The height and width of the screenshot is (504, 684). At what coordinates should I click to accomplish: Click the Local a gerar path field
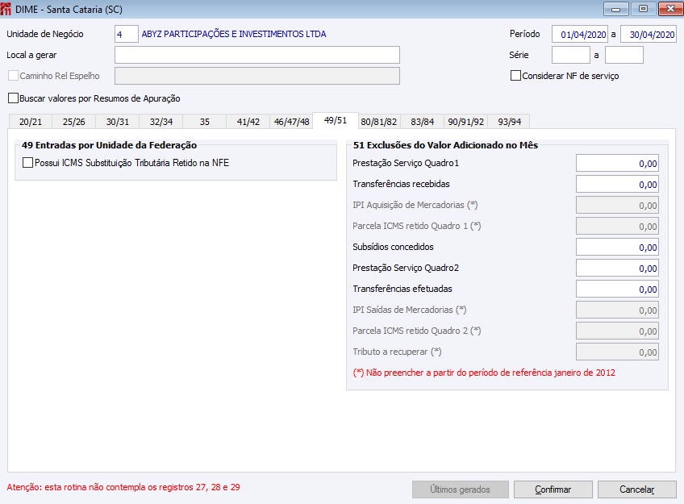coord(257,55)
